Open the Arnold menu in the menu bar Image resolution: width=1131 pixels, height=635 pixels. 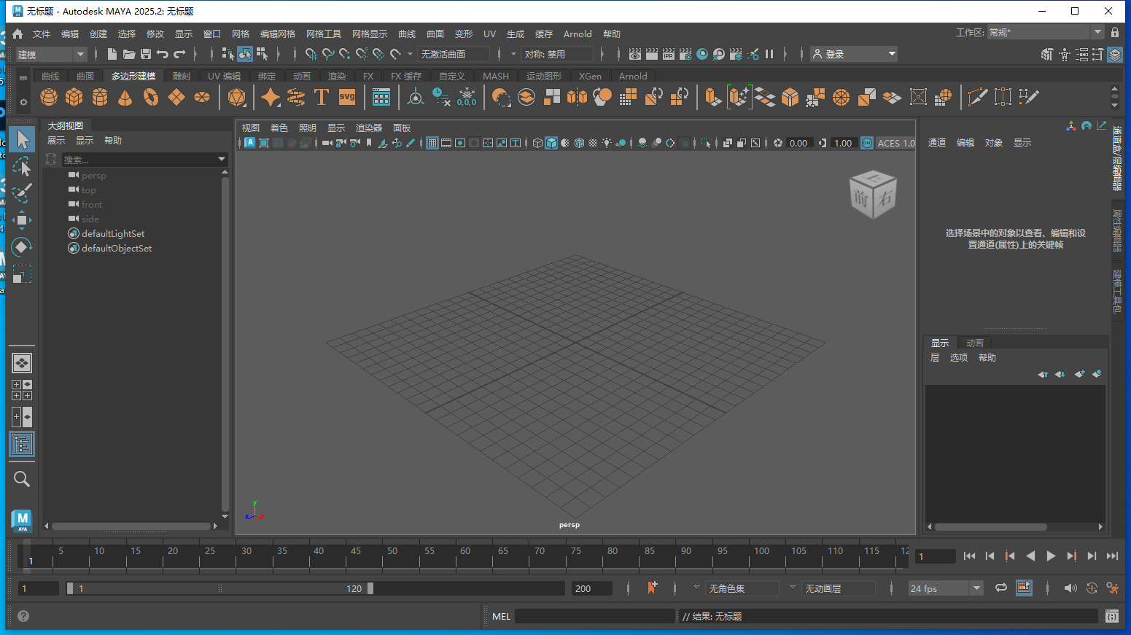pyautogui.click(x=578, y=34)
